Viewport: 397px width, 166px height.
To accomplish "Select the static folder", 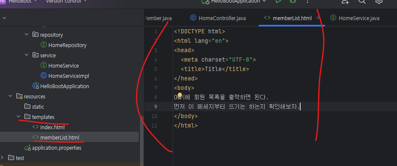I will point(38,107).
